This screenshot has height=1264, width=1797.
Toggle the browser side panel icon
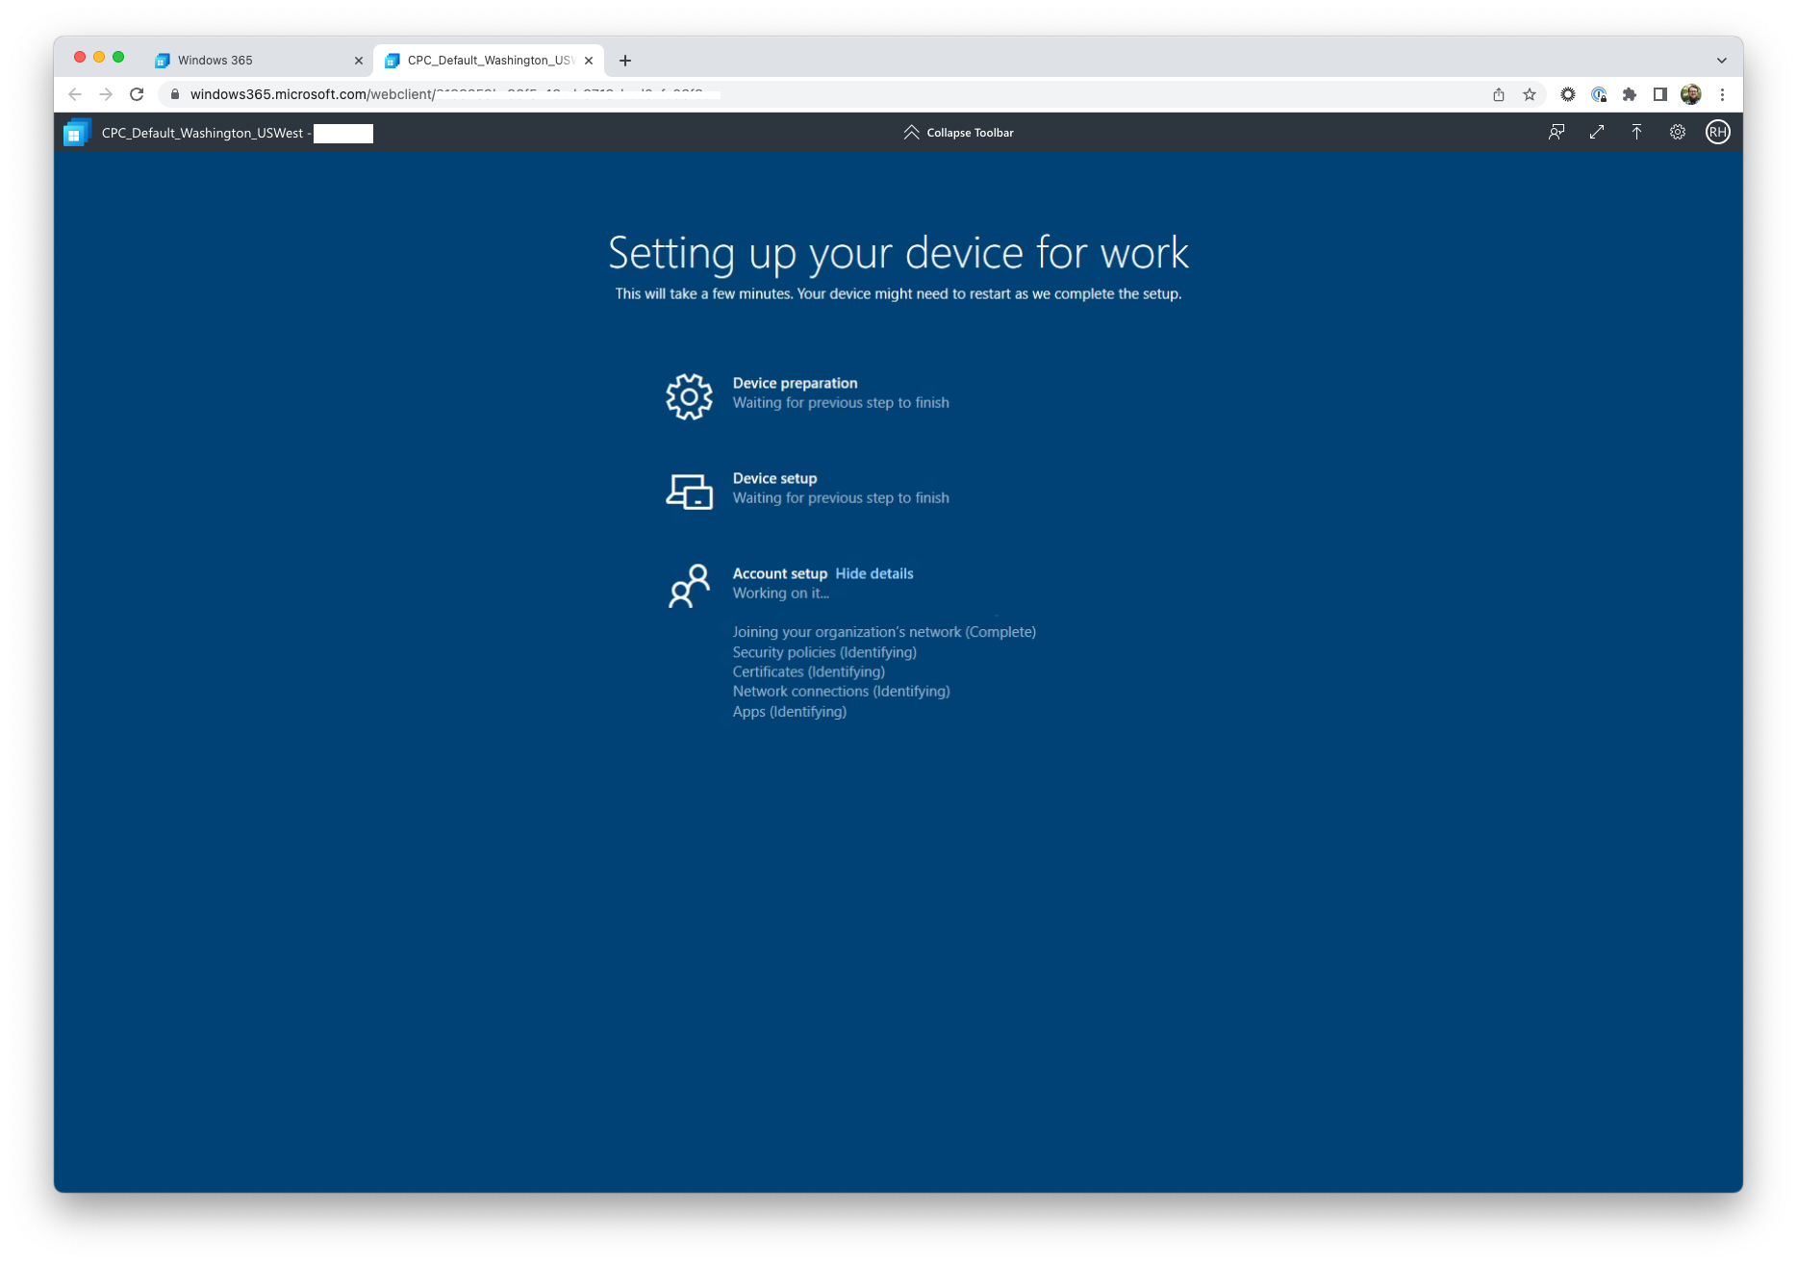coord(1660,94)
